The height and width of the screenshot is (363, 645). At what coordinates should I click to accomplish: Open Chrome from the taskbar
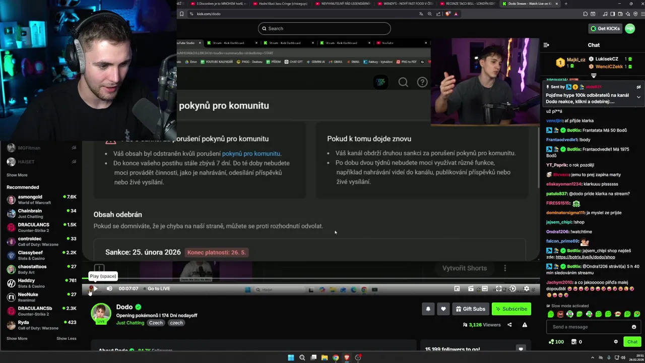pyautogui.click(x=336, y=357)
